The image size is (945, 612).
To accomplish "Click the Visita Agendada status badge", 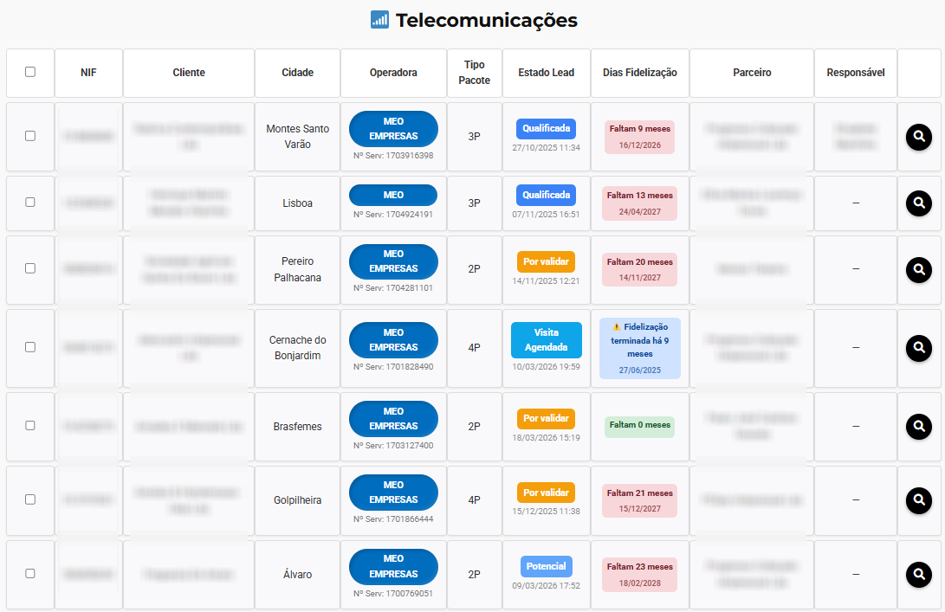I will (546, 340).
